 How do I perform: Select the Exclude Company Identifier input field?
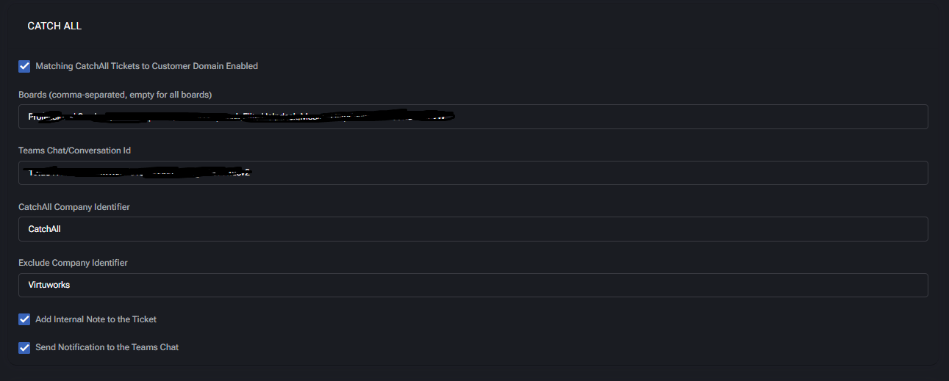(473, 285)
